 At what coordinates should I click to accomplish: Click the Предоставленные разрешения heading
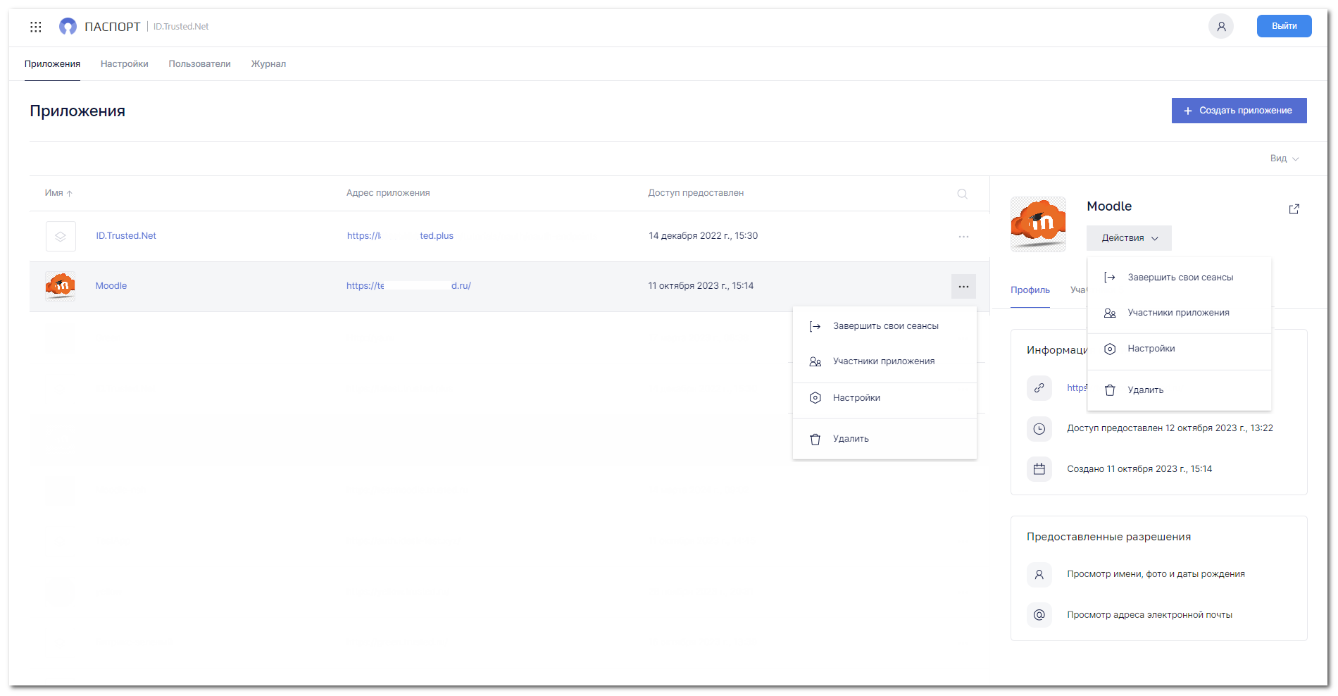1108,537
